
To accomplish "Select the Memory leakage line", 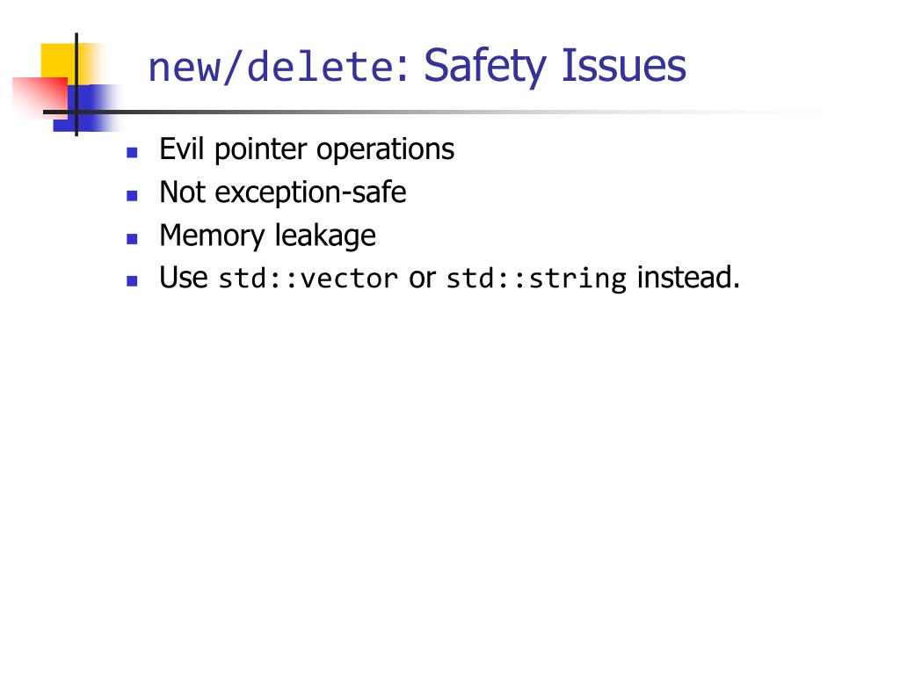I will coord(267,236).
